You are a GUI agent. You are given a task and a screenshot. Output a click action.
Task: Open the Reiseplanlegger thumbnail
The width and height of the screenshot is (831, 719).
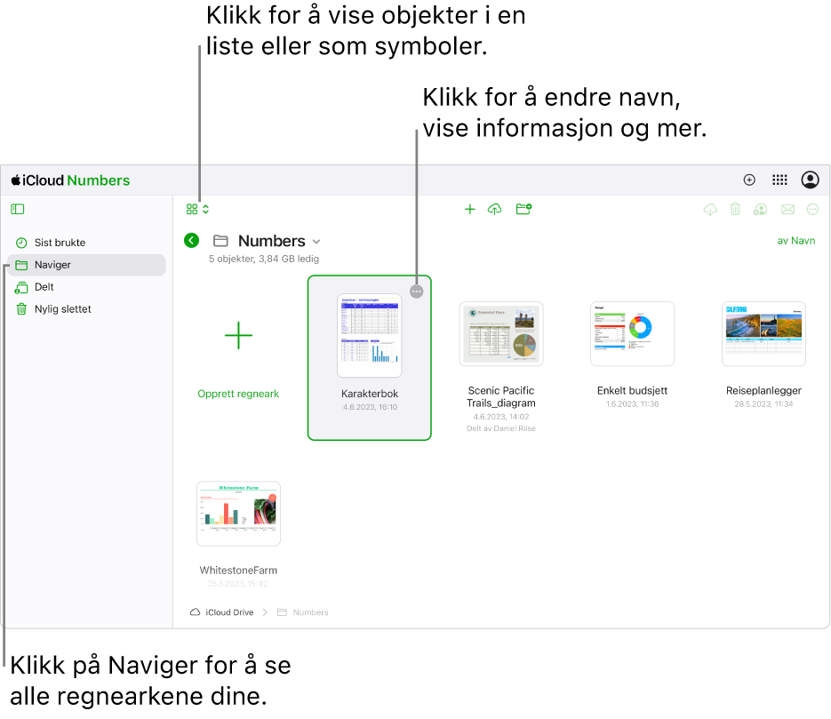(763, 334)
